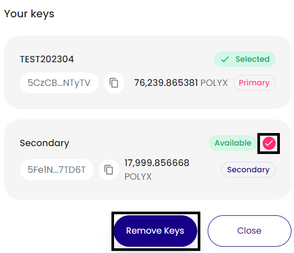Click the 17,999.856668 balance amount
This screenshot has height=253, width=294.
[157, 163]
